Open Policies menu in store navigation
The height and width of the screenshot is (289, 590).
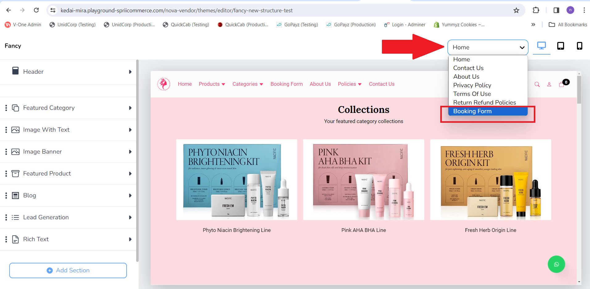coord(350,84)
